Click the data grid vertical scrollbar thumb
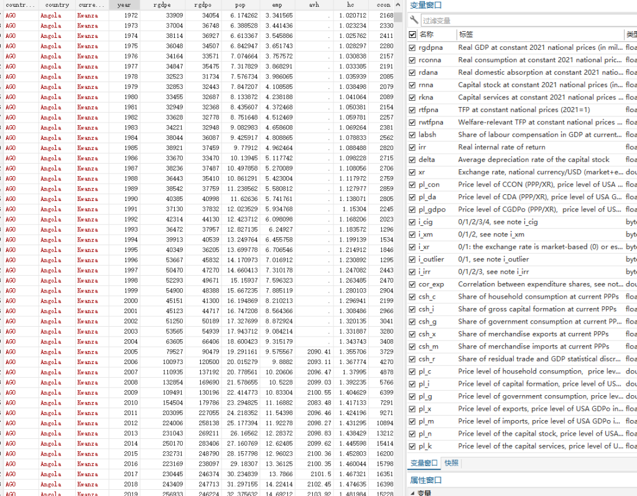Screen dimensions: 637x496 pos(398,17)
